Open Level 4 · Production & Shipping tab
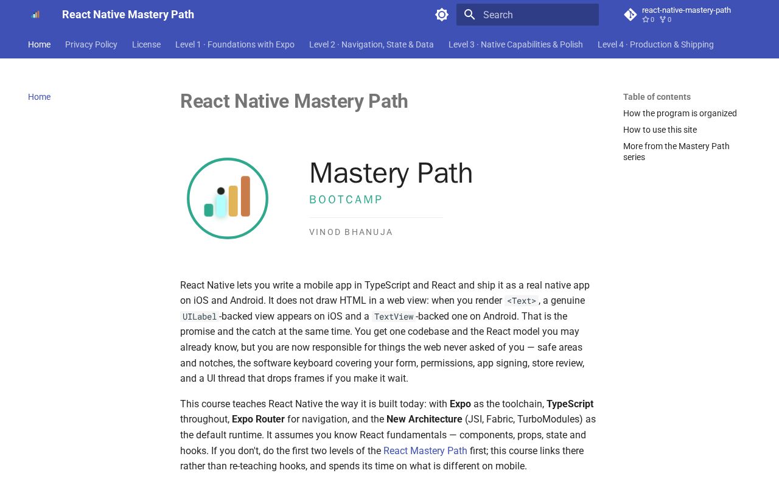This screenshot has width=779, height=487. coord(655,44)
